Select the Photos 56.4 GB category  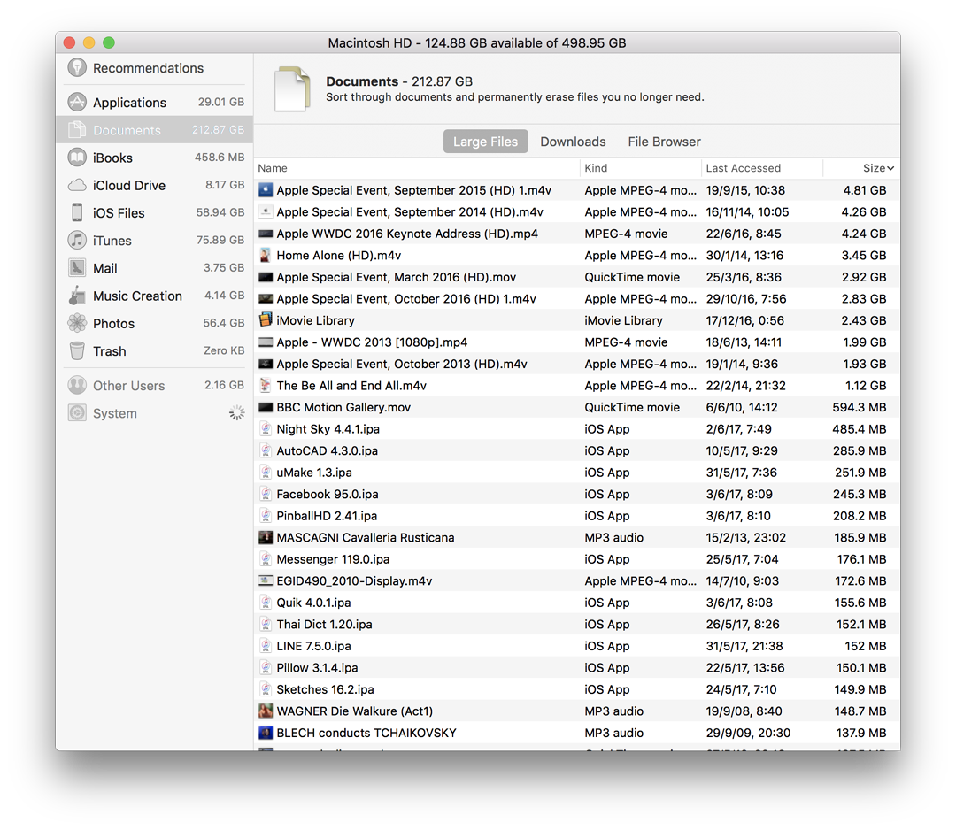pyautogui.click(x=155, y=323)
